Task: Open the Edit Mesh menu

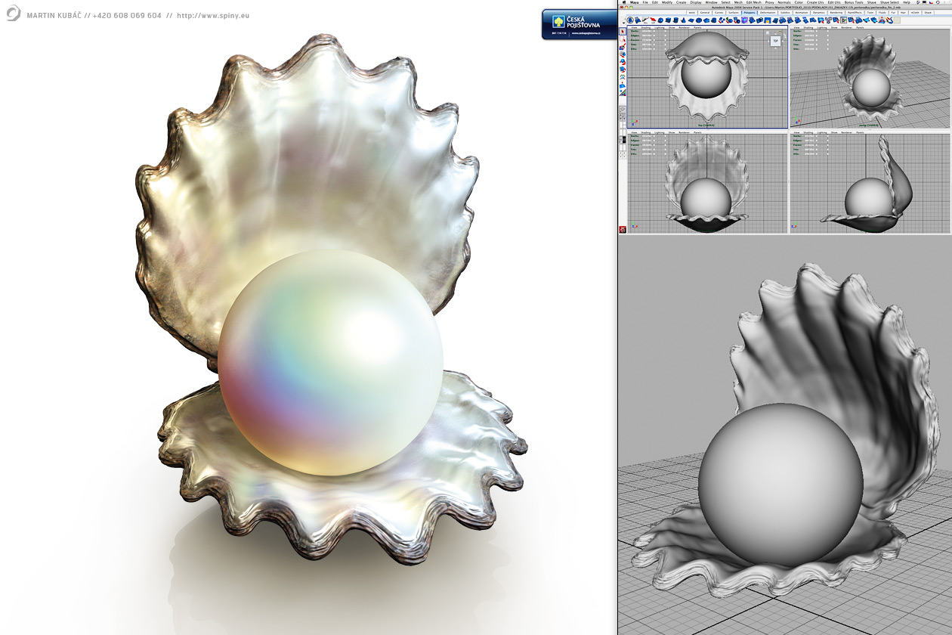Action: pos(754,2)
